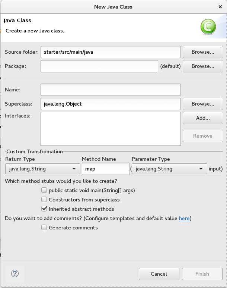Click the Method Name field containing map
Screen dimensions: 227x288
pyautogui.click(x=106, y=169)
